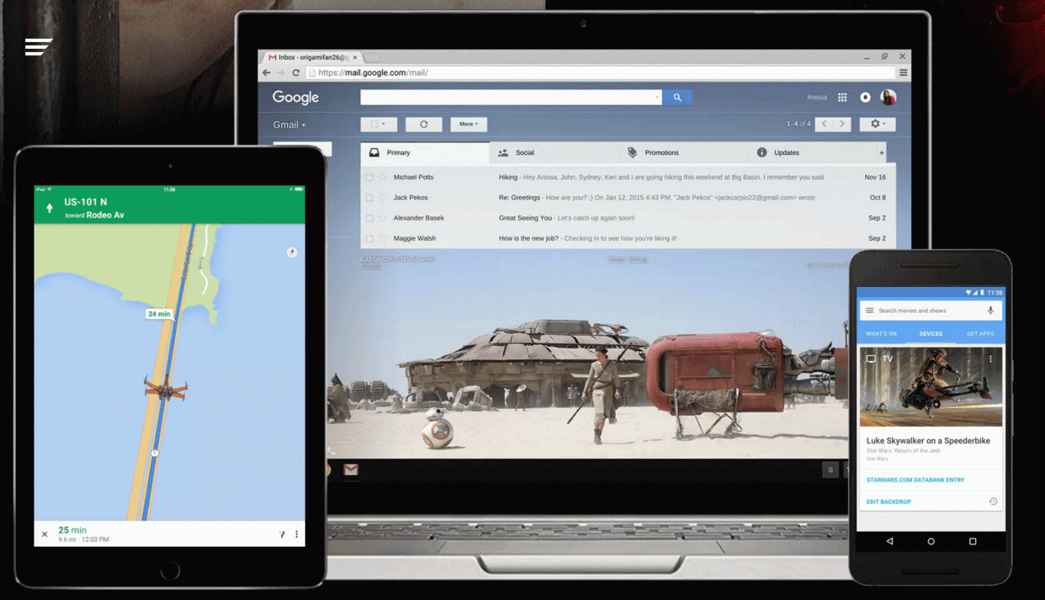This screenshot has width=1045, height=600.
Task: Tap the microphone in phone search bar
Action: point(991,311)
